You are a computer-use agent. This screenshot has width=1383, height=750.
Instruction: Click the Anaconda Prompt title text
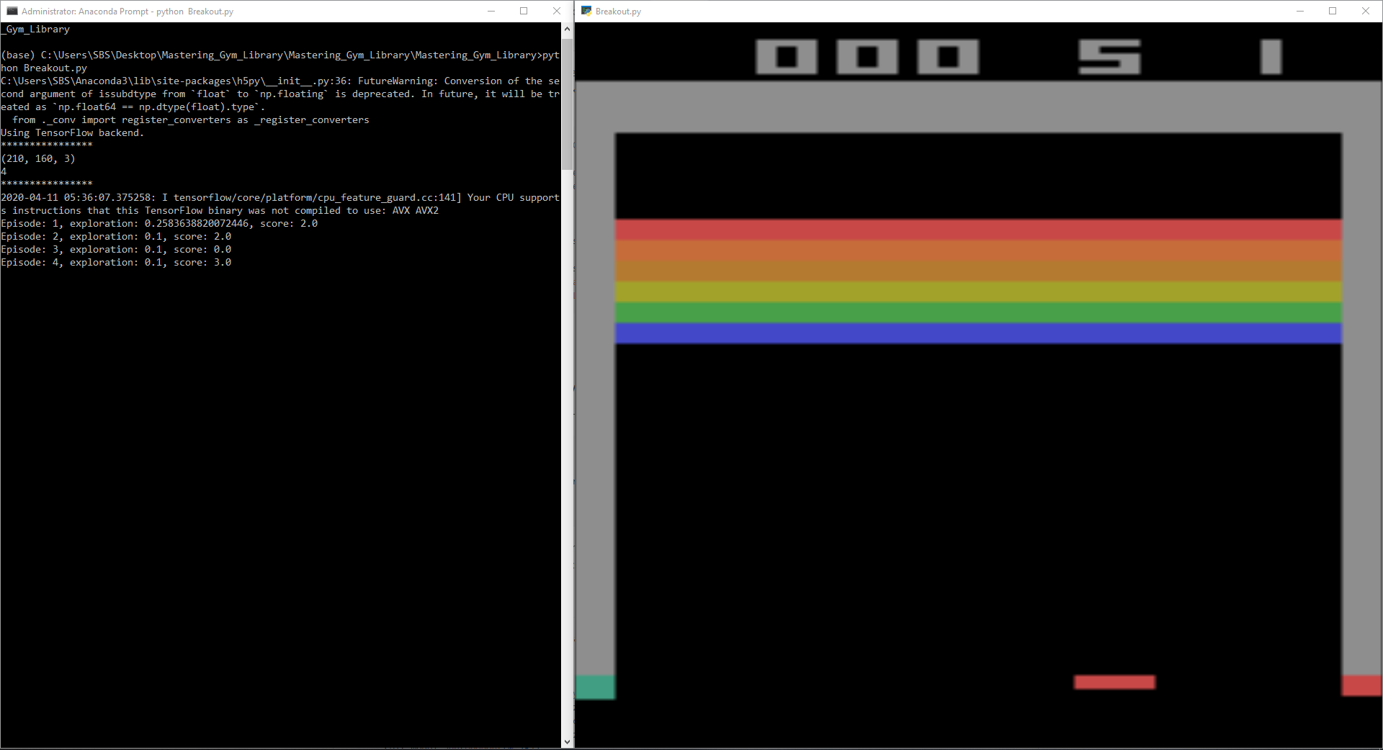click(127, 12)
